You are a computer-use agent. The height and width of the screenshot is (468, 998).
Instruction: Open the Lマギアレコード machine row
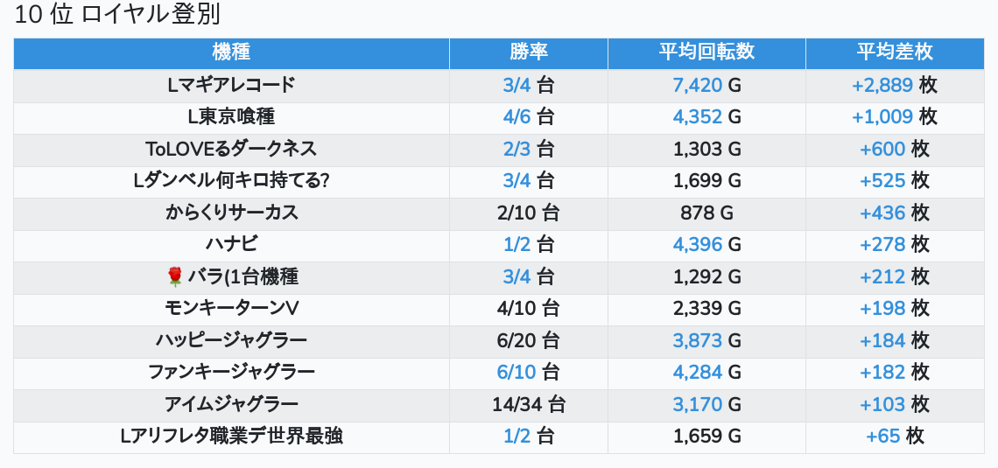pos(231,85)
